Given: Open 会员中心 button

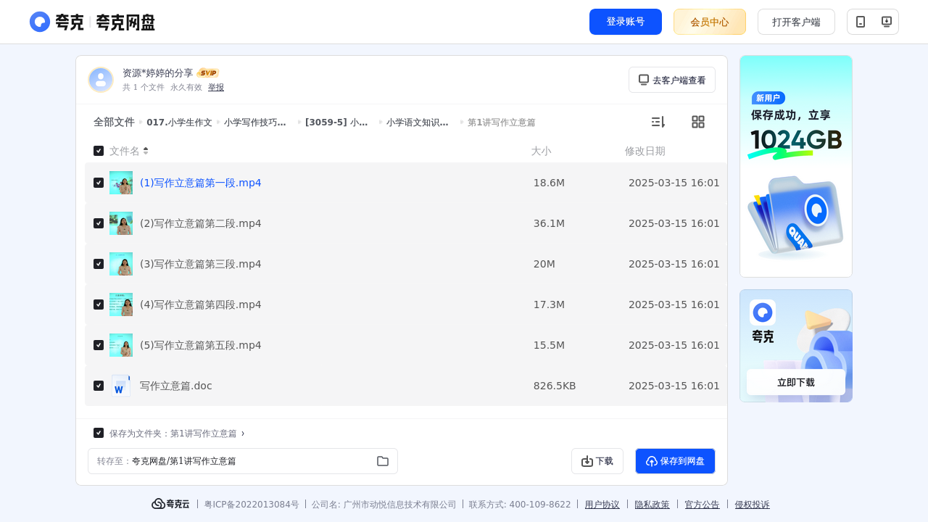Looking at the screenshot, I should pos(710,22).
